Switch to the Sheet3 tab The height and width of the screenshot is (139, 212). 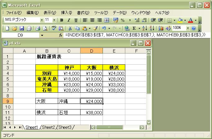65,127
